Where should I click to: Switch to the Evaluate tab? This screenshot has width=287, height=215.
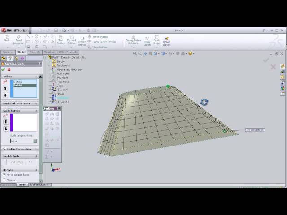coord(35,52)
